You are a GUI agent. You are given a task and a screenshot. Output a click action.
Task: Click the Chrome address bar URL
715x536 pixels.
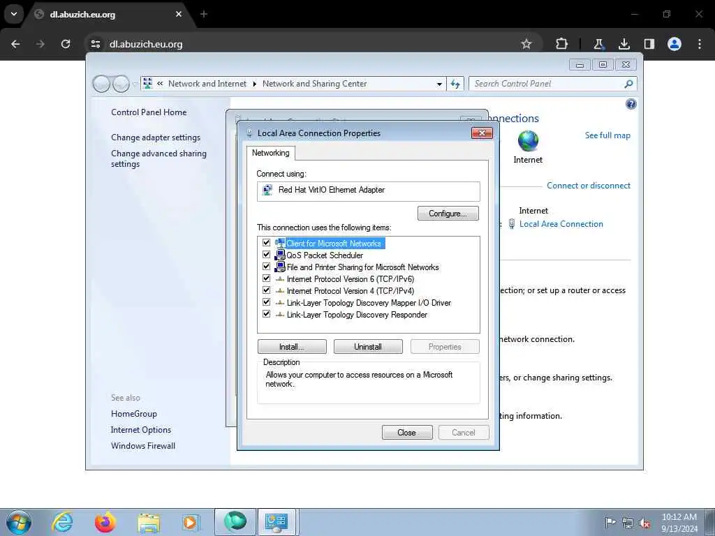(x=146, y=44)
